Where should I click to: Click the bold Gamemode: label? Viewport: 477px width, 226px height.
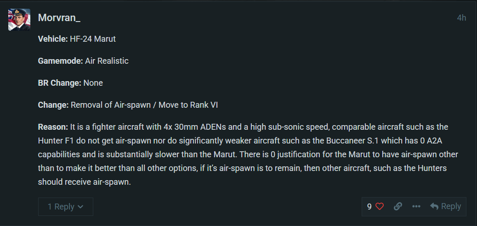click(60, 61)
